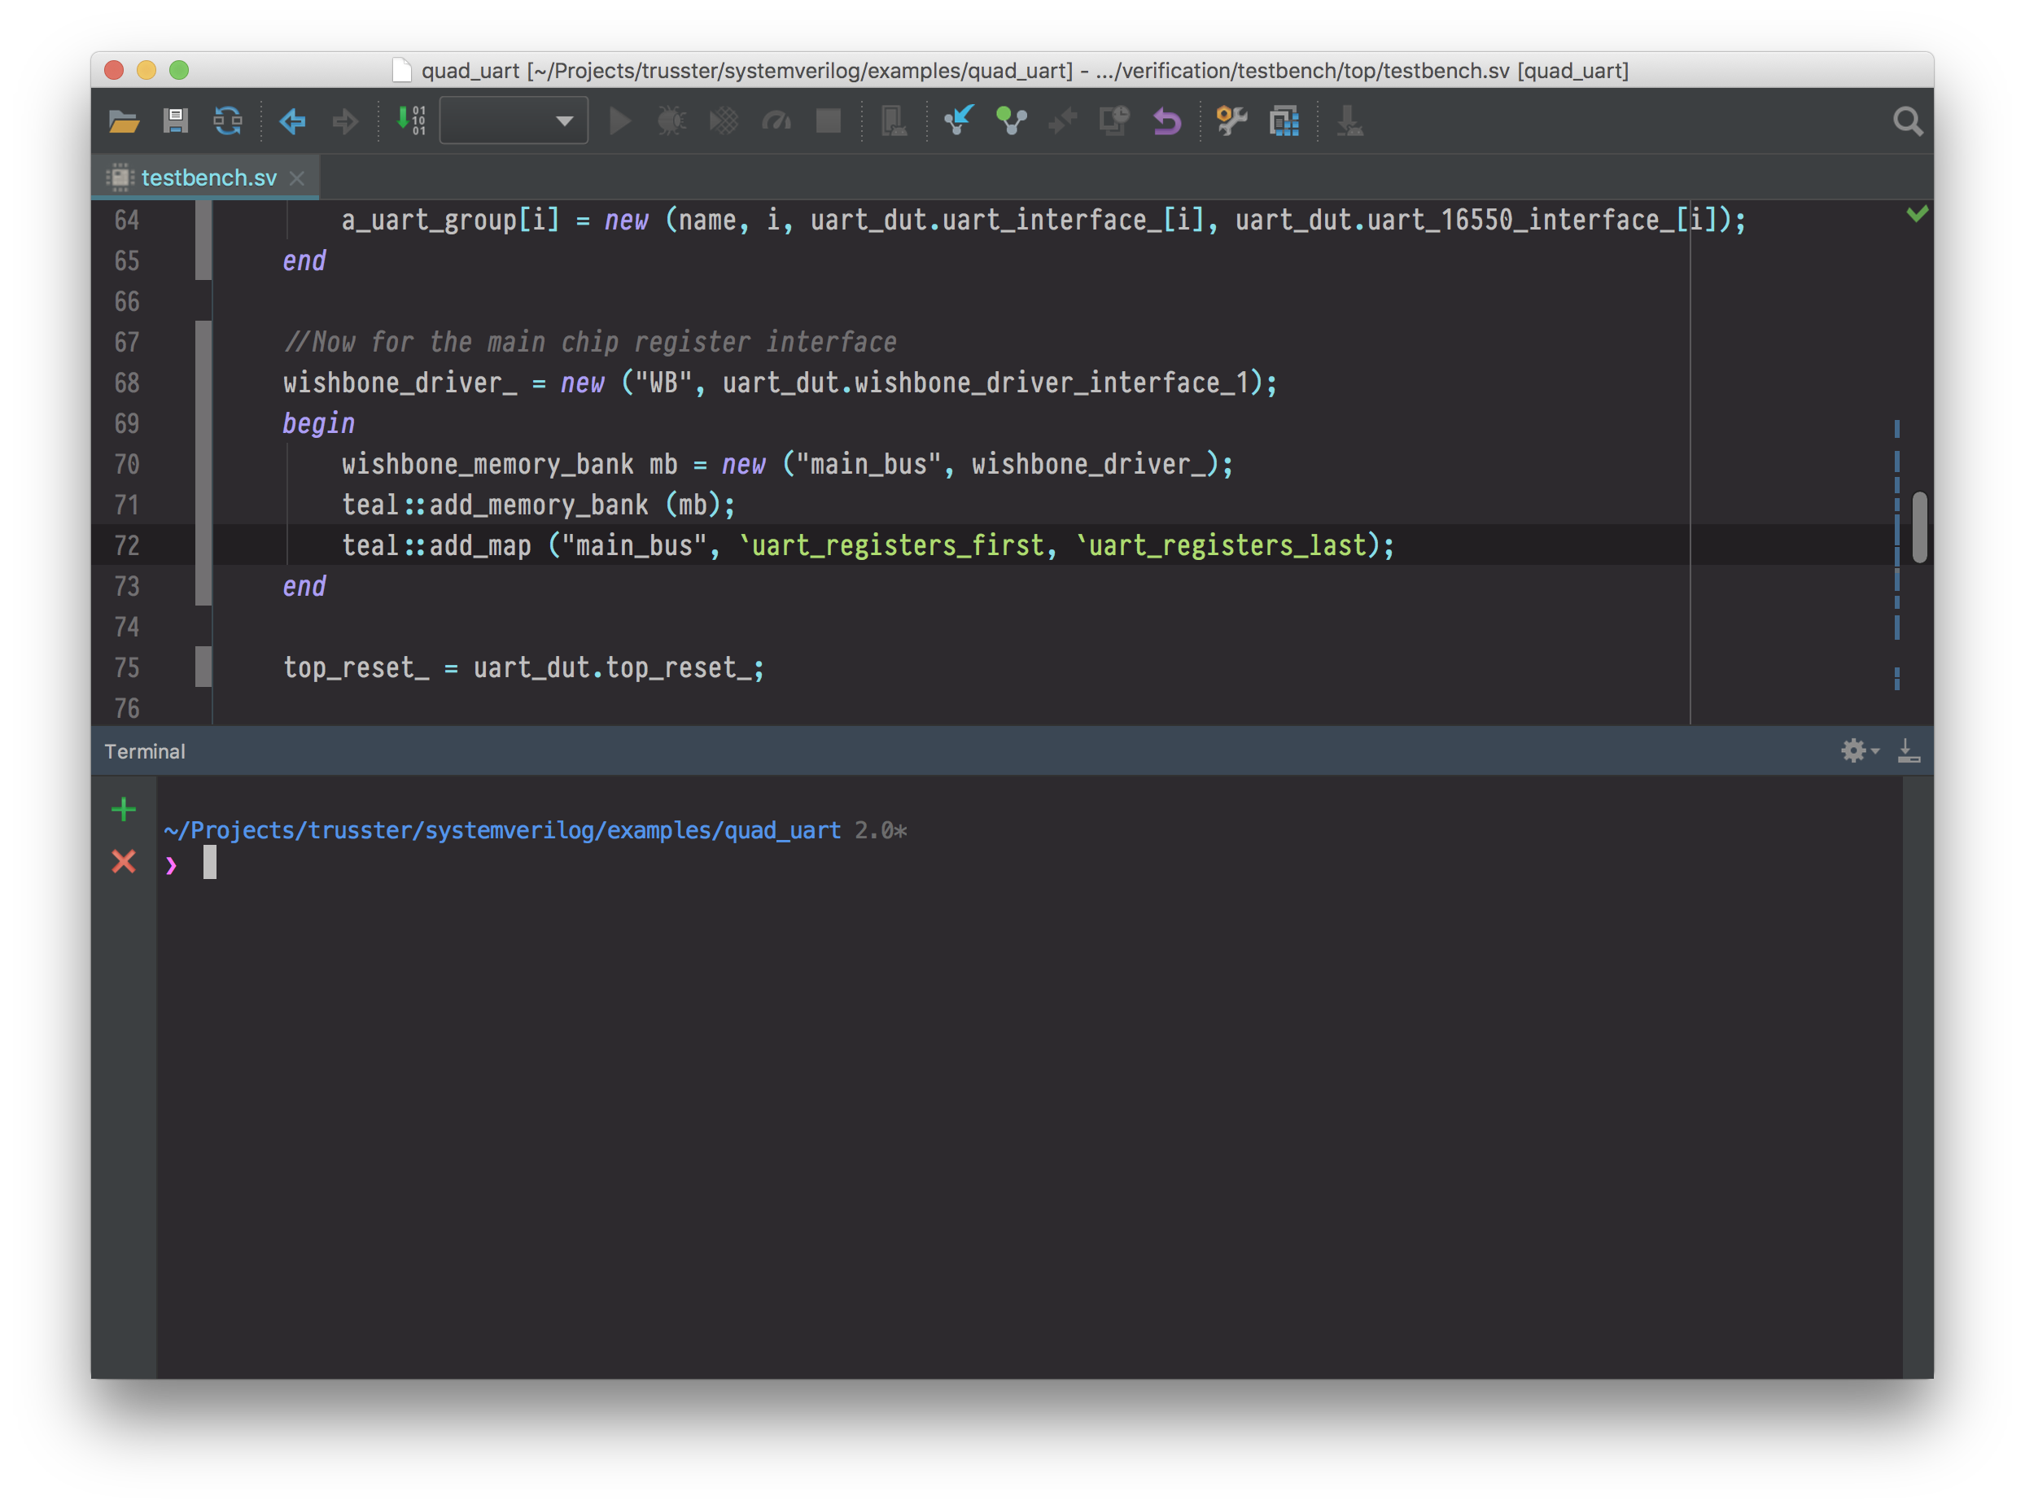Click the '//Now for the main chip' comment
This screenshot has height=1509, width=2025.
click(589, 343)
